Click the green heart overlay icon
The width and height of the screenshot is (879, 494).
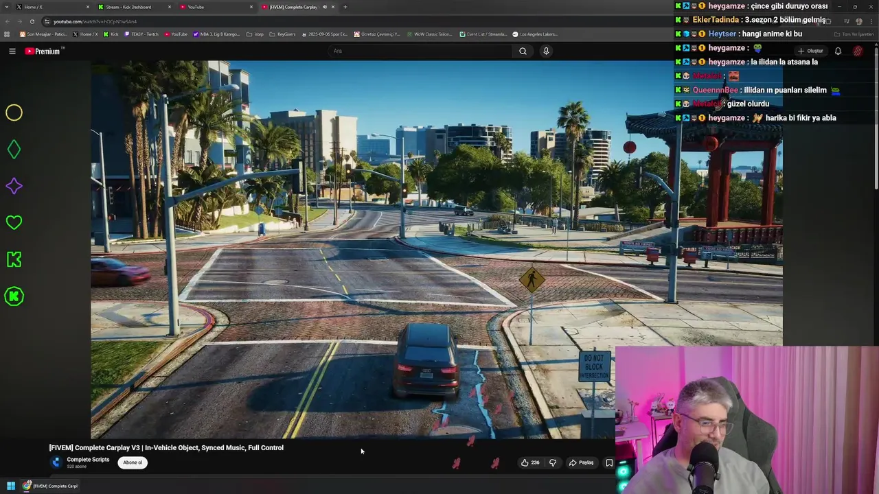(14, 222)
